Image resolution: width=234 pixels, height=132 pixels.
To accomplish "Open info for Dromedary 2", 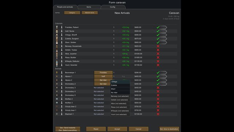I will coord(62,84).
